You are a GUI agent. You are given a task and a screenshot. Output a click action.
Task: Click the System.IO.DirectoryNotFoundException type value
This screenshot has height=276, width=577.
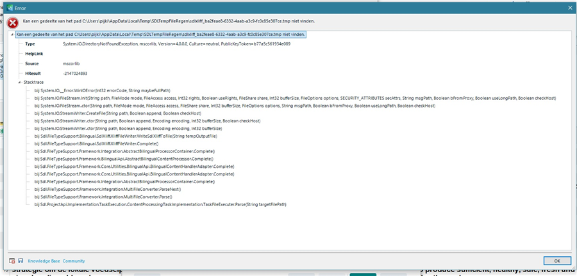(177, 44)
